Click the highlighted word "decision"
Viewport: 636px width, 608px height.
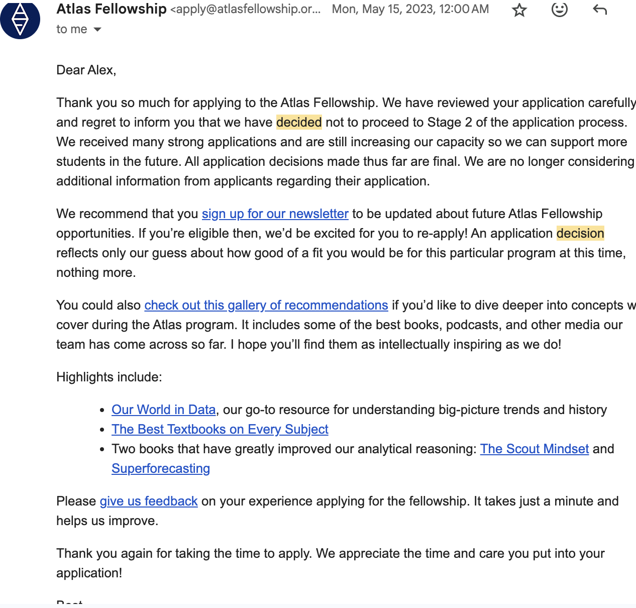(580, 233)
